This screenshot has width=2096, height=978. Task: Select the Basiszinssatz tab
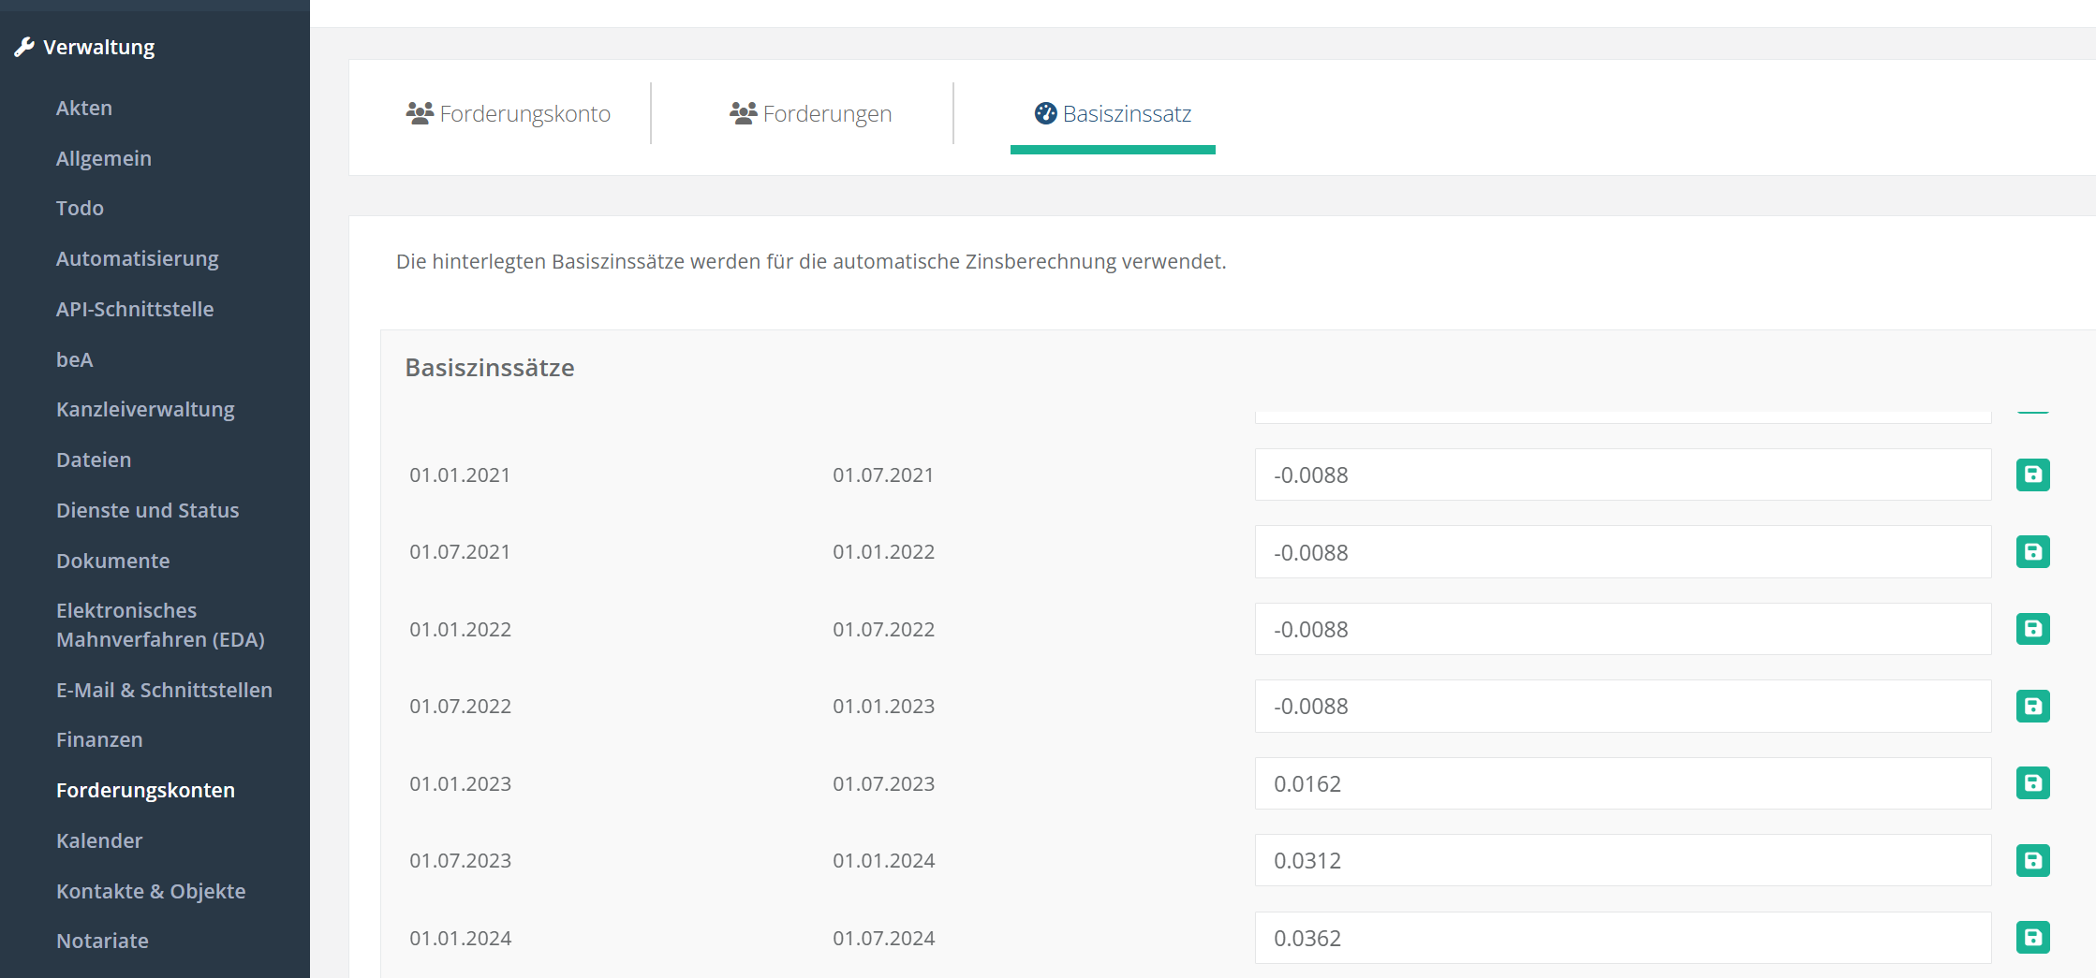(1113, 114)
